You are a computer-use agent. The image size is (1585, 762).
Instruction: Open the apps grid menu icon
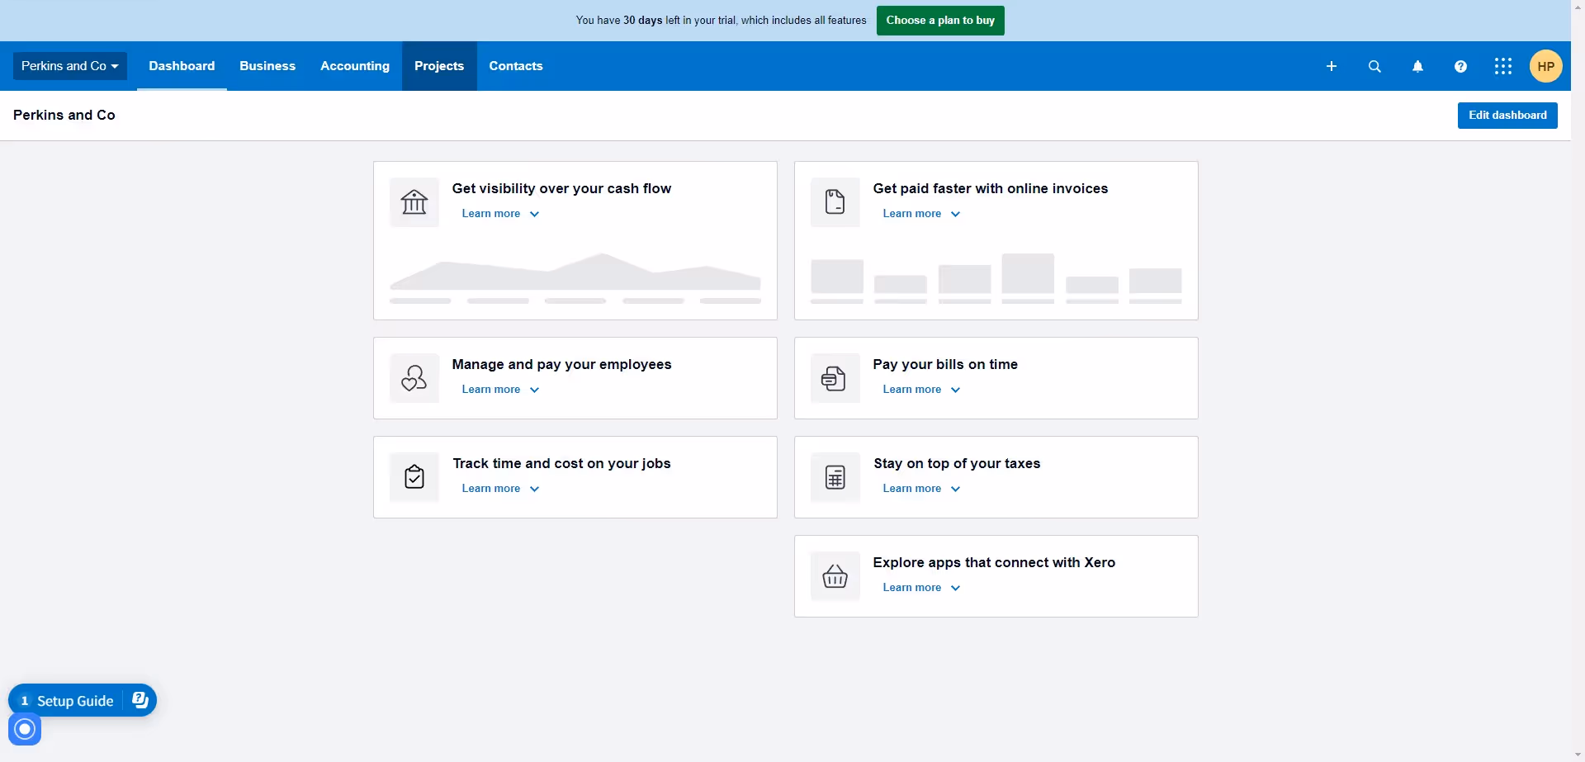point(1503,66)
